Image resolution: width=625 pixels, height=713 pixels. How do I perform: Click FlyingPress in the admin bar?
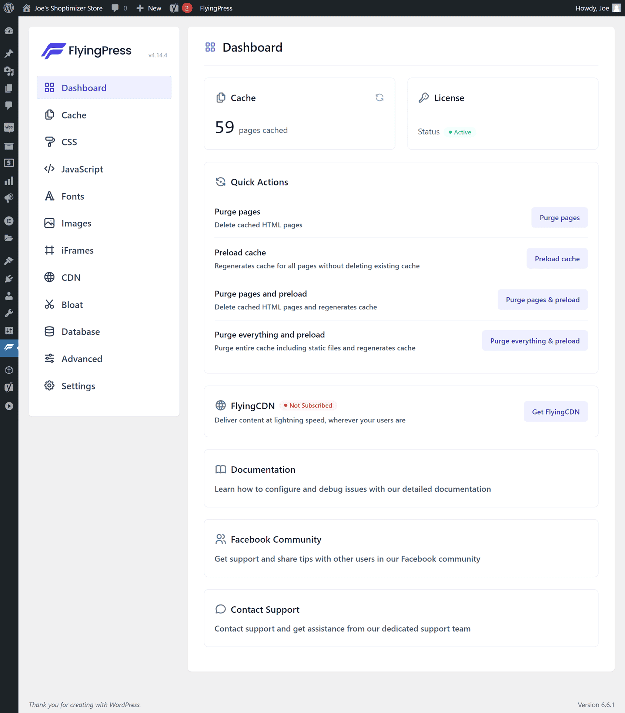coord(216,8)
